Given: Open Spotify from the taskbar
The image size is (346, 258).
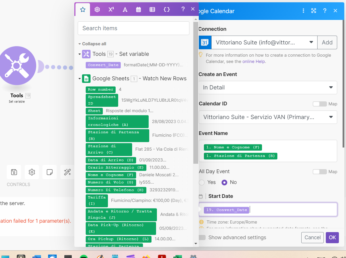Looking at the screenshot, I should pyautogui.click(x=84, y=256).
